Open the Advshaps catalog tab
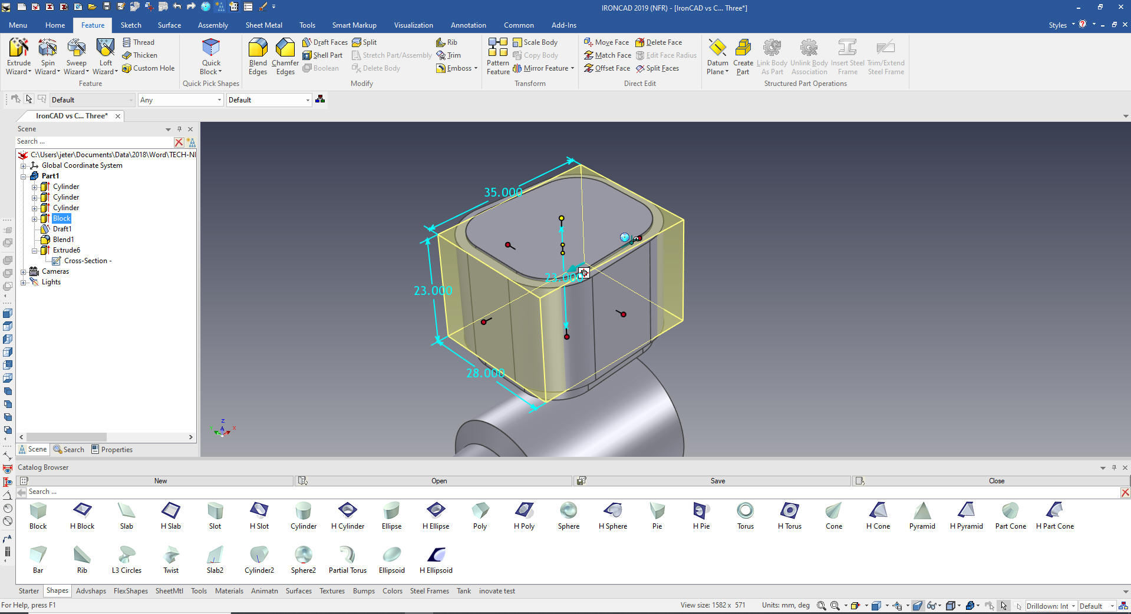The image size is (1131, 614). point(91,591)
